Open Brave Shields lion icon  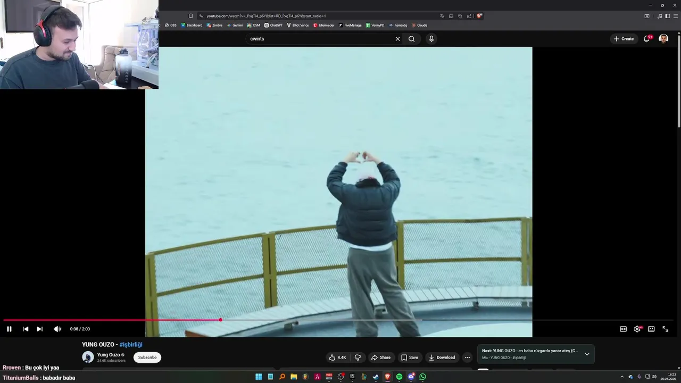[479, 16]
